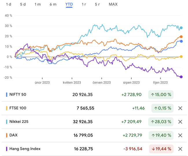Select the 1 d time range tab
188x156 pixels.
[9, 4]
